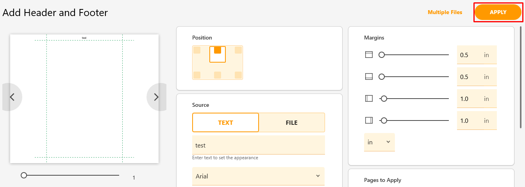
Task: Click the bottom margin icon
Action: (x=369, y=77)
